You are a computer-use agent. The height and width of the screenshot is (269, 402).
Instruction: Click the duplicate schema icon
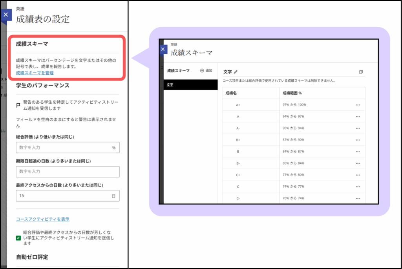pos(361,72)
